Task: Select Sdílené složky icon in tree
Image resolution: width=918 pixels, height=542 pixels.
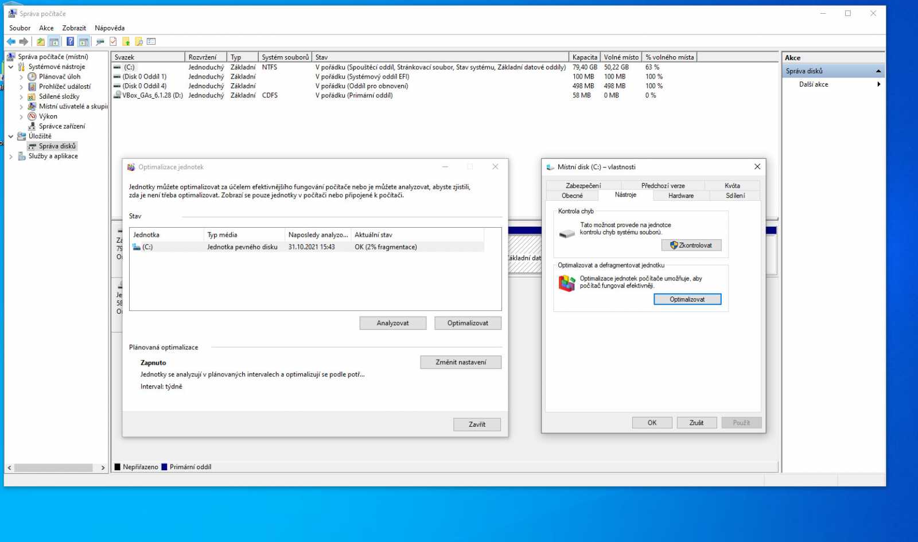Action: [x=32, y=96]
